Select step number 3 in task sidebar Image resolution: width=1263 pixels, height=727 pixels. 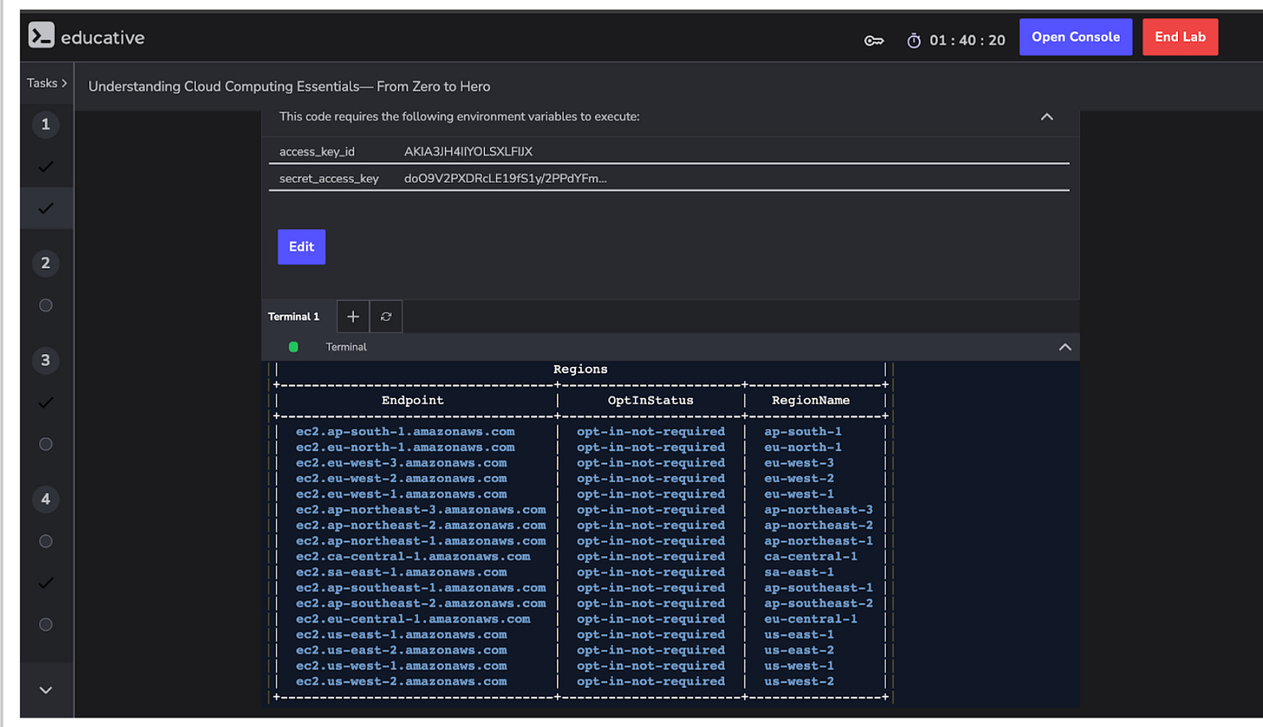(46, 361)
